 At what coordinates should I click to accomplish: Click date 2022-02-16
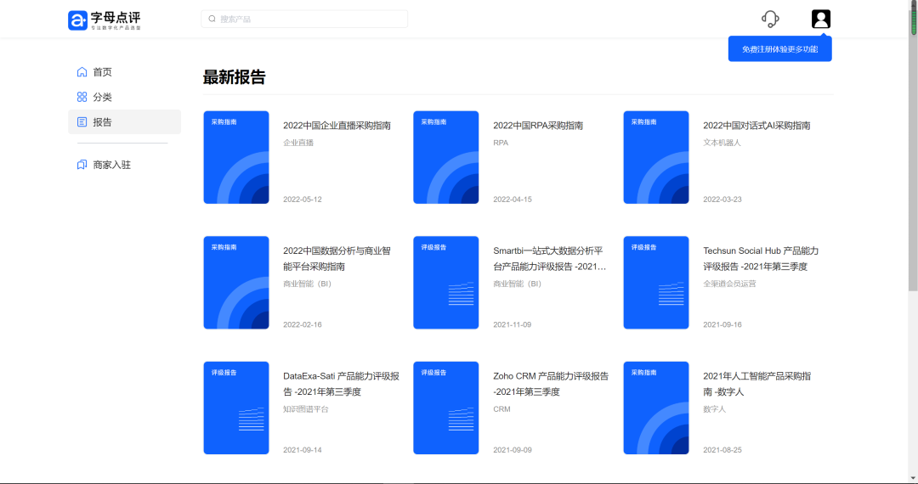303,324
